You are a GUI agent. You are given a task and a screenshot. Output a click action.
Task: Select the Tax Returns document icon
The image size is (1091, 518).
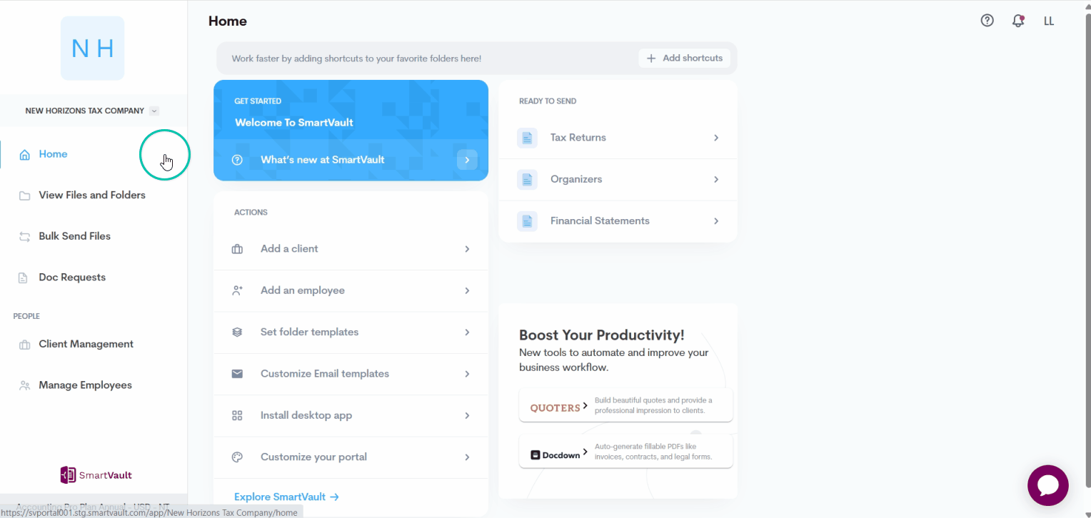527,137
